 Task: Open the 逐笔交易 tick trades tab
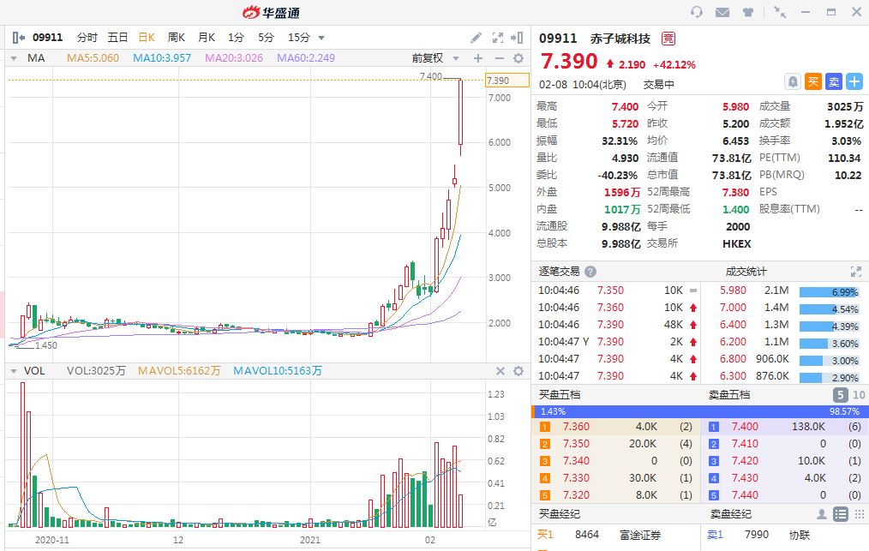[560, 272]
